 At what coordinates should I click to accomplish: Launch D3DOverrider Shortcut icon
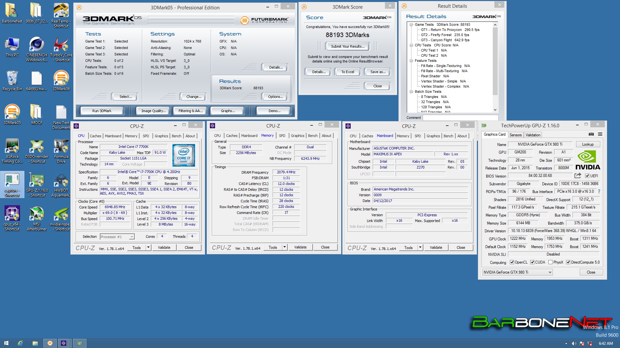(36, 151)
